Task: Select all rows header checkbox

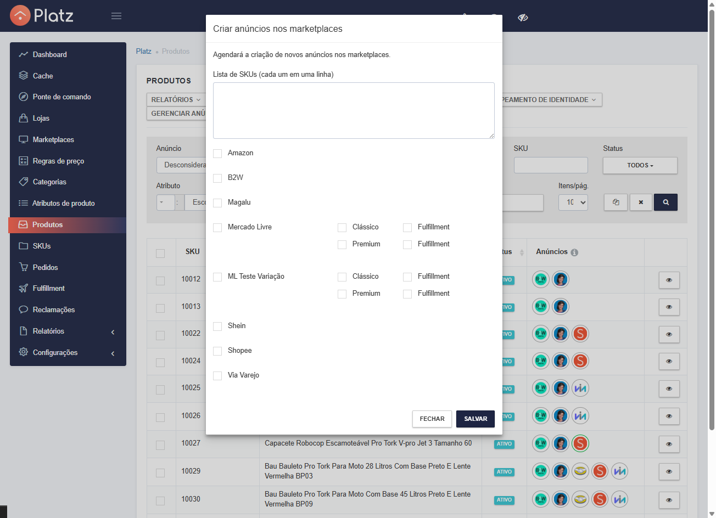Action: (160, 254)
